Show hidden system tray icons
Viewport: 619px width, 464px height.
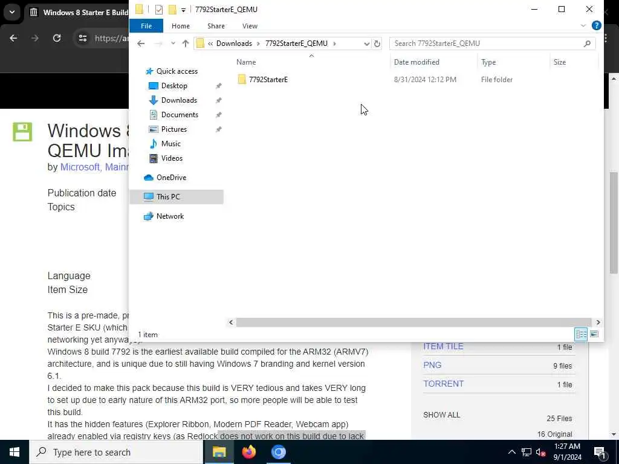click(x=511, y=452)
